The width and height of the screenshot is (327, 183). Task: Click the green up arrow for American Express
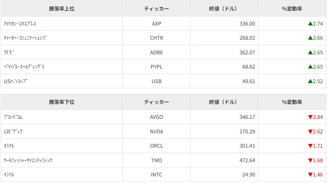[310, 24]
